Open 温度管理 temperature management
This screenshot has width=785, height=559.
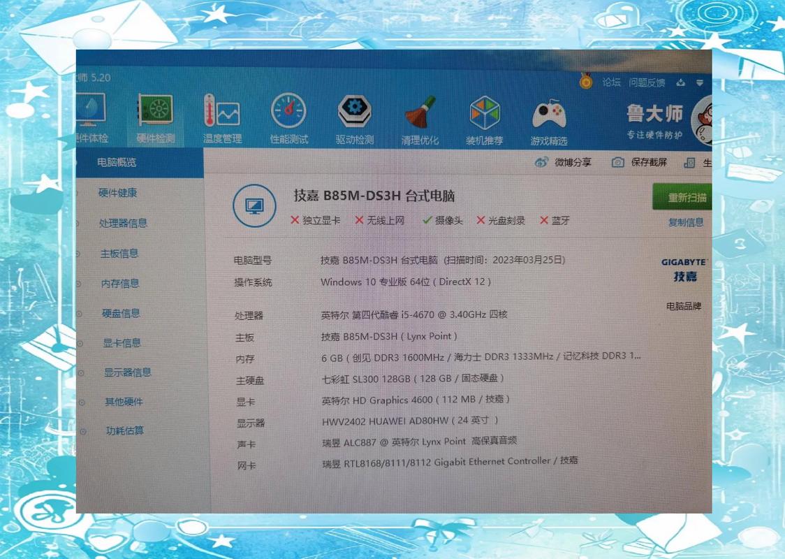tap(221, 112)
